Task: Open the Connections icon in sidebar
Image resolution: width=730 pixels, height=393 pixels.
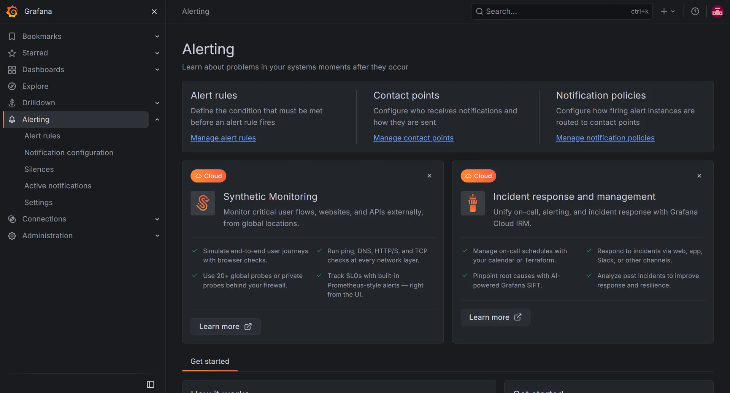Action: point(12,219)
